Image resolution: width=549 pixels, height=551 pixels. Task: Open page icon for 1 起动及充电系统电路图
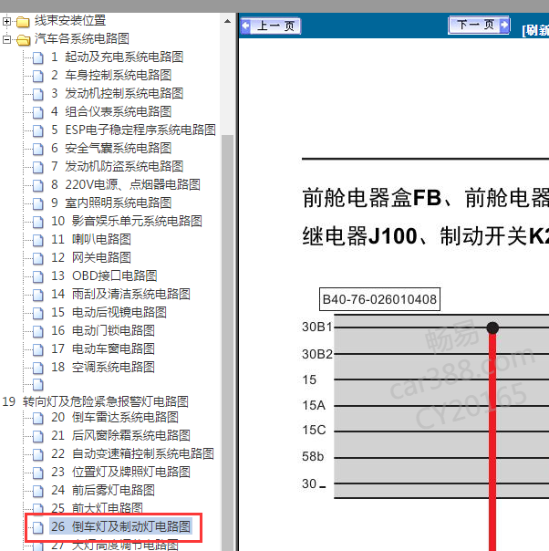(x=38, y=57)
